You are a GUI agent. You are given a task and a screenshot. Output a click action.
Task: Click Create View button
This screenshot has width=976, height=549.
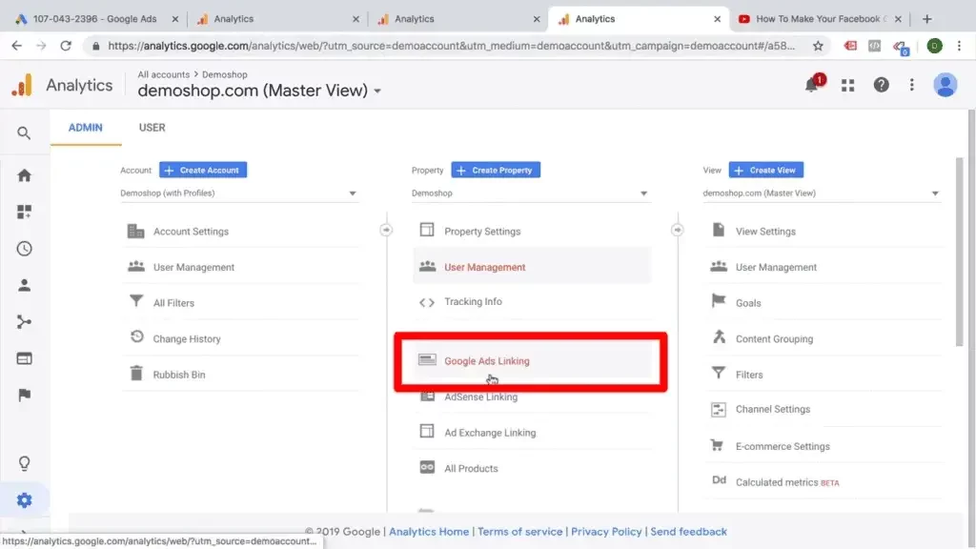pos(765,170)
